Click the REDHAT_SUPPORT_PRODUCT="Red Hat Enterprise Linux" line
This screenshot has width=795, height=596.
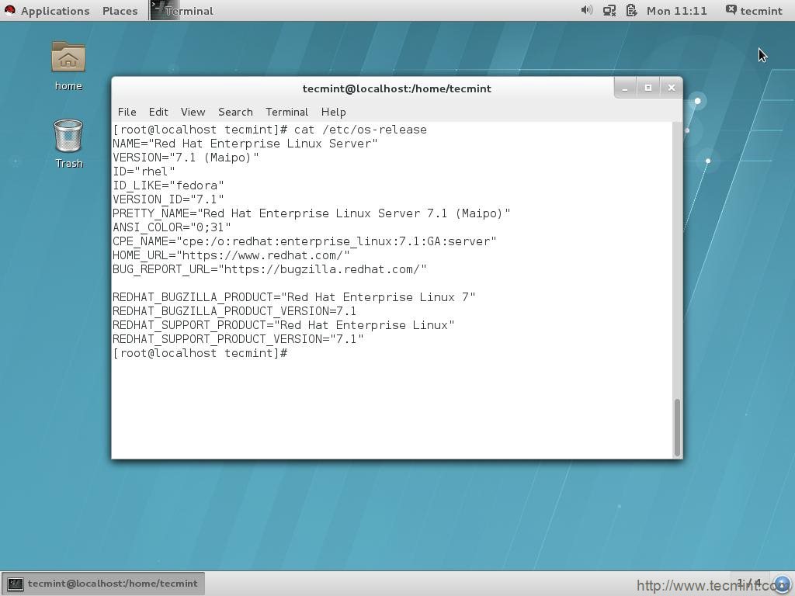pyautogui.click(x=283, y=325)
